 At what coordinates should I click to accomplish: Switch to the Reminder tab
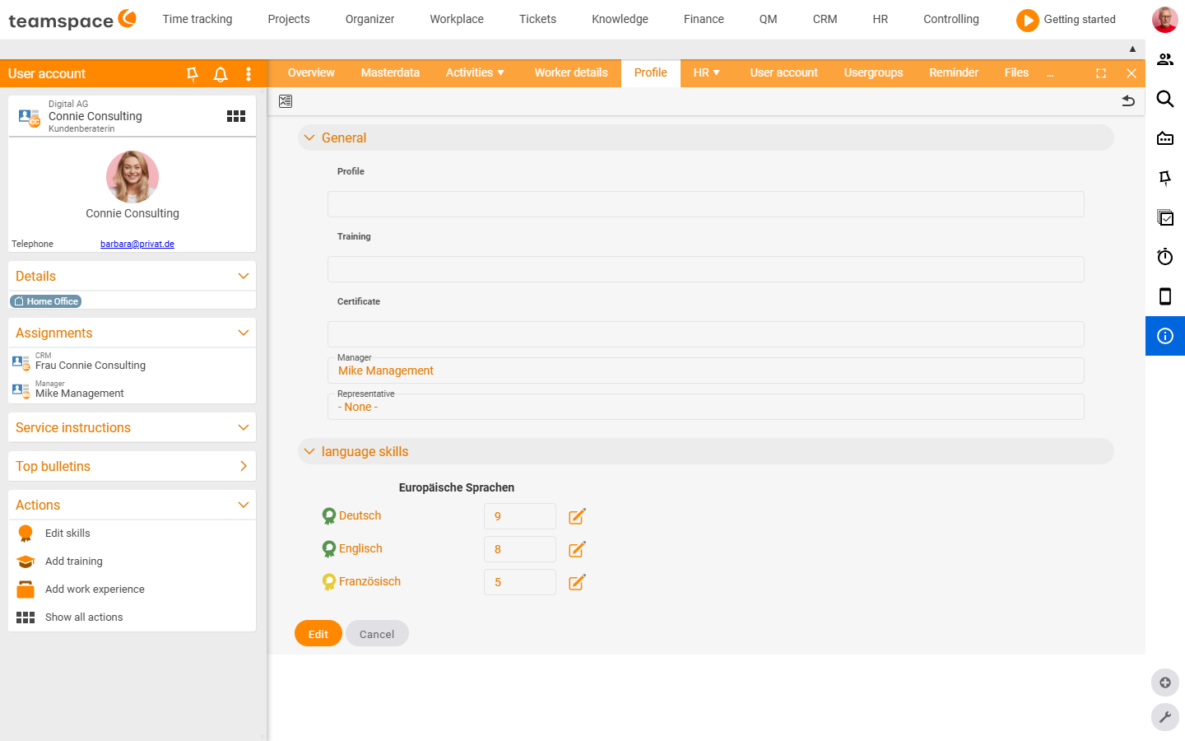[954, 72]
